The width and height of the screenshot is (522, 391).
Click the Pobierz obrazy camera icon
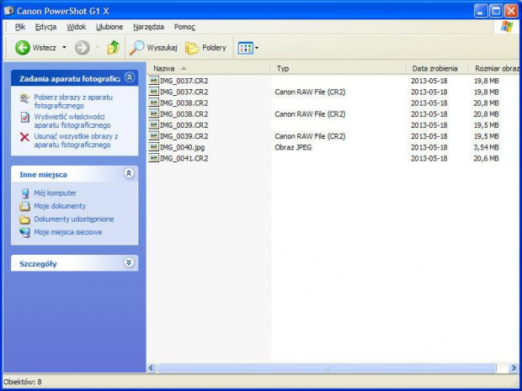click(x=24, y=98)
